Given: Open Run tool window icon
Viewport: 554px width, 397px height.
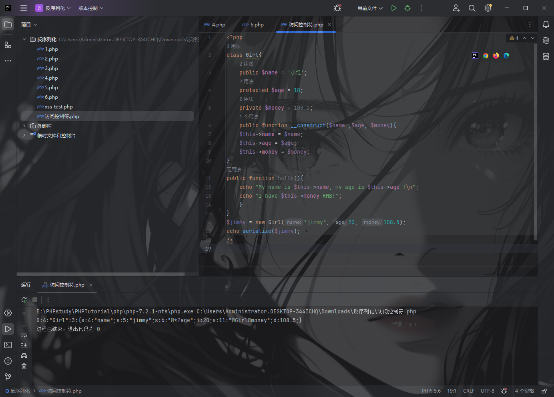Looking at the screenshot, I should [x=8, y=329].
